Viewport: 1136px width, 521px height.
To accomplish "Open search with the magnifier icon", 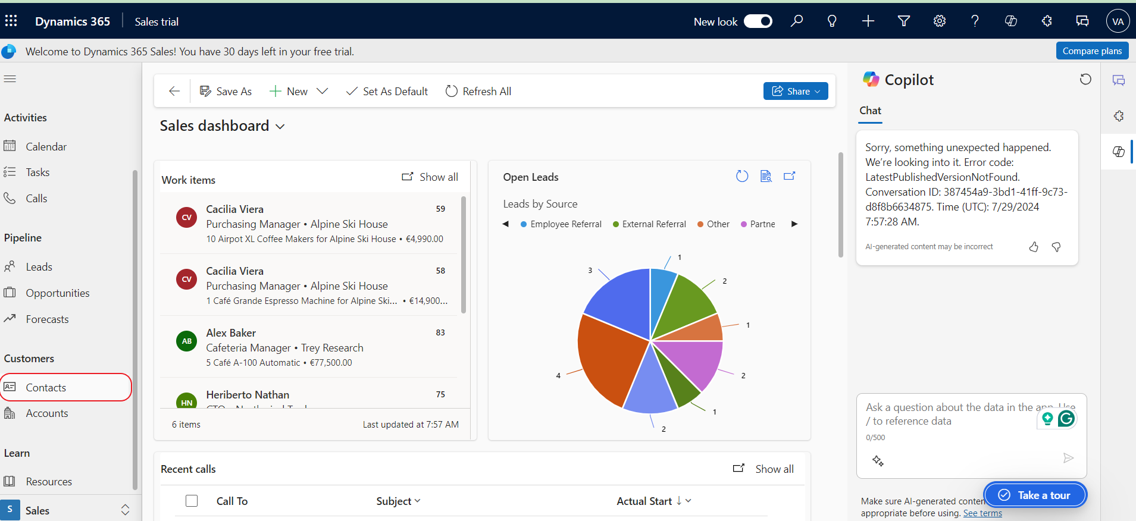I will (x=797, y=21).
